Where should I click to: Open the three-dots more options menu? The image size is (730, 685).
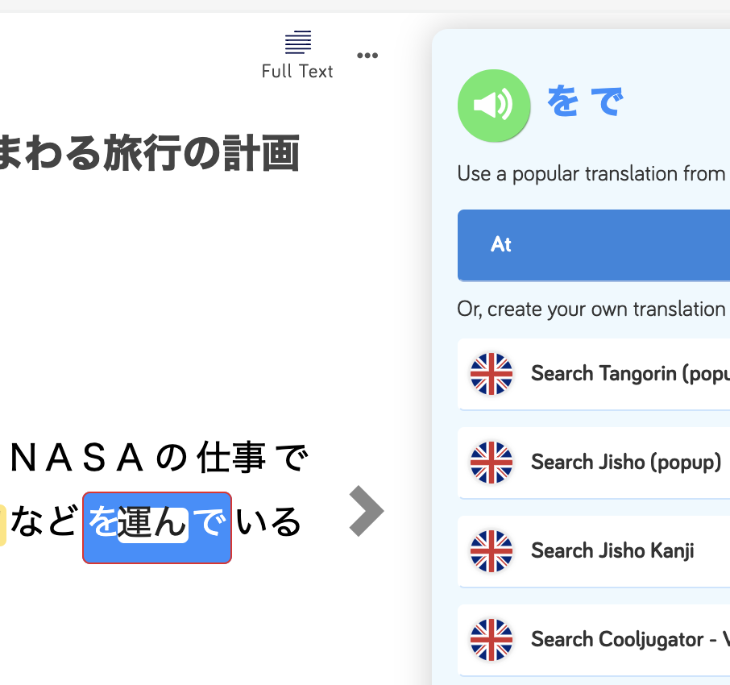(x=367, y=56)
